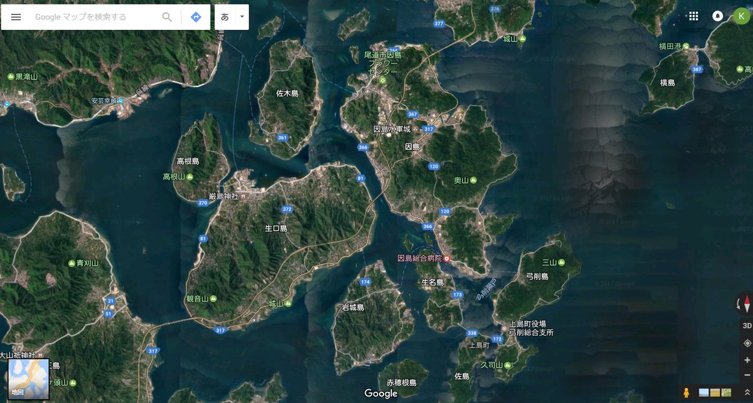Open the notifications bell icon

(x=718, y=16)
